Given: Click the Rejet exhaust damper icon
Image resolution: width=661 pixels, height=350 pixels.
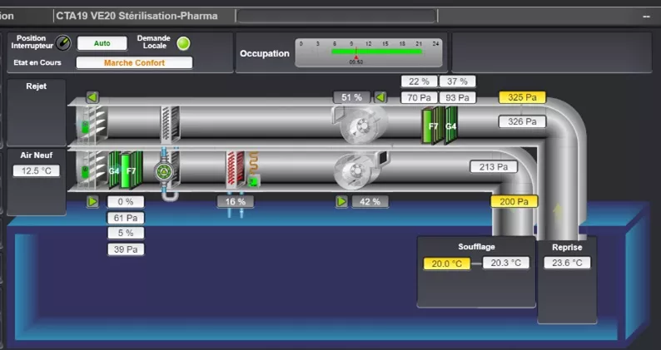Looking at the screenshot, I should (92, 124).
